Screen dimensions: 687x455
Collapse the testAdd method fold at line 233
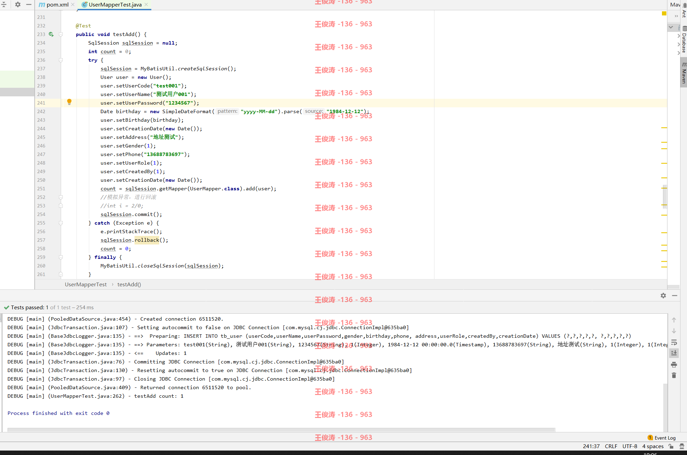[61, 34]
